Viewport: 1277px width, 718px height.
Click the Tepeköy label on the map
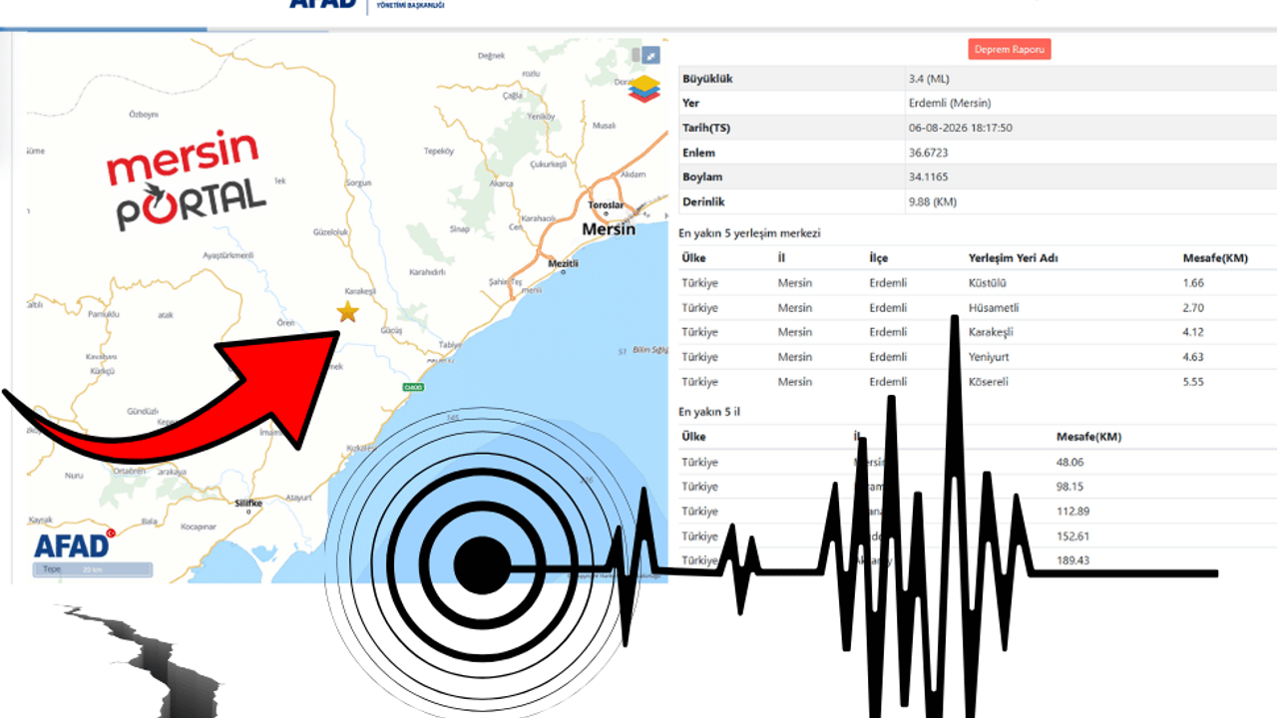(439, 152)
